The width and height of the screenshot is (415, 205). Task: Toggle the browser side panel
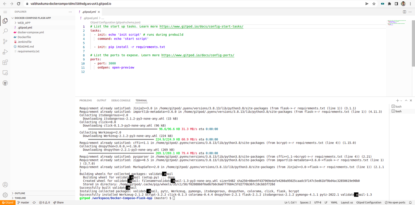[x=396, y=4]
